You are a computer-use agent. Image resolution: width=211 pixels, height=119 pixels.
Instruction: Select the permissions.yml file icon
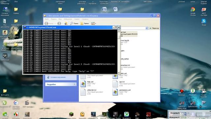[115, 92]
